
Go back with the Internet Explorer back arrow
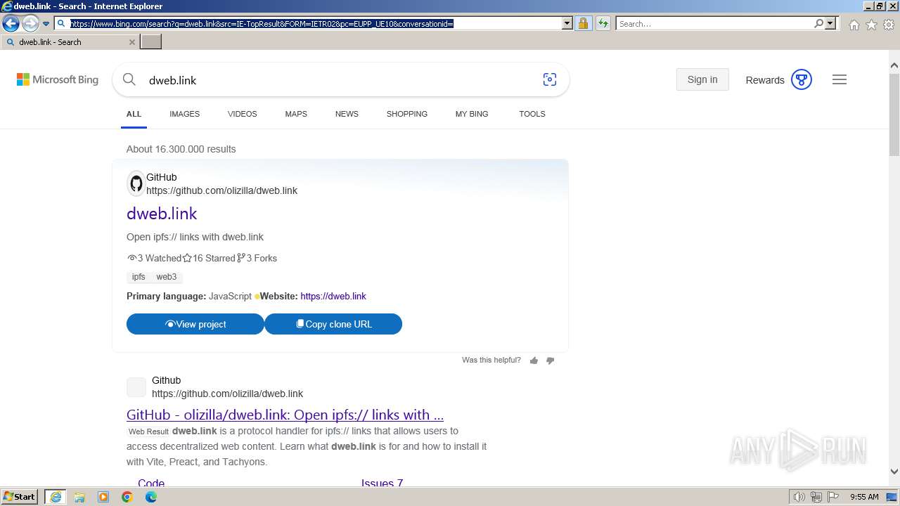point(11,24)
